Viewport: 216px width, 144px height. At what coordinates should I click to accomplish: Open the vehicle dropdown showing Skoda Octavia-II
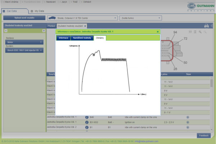click(x=82, y=18)
